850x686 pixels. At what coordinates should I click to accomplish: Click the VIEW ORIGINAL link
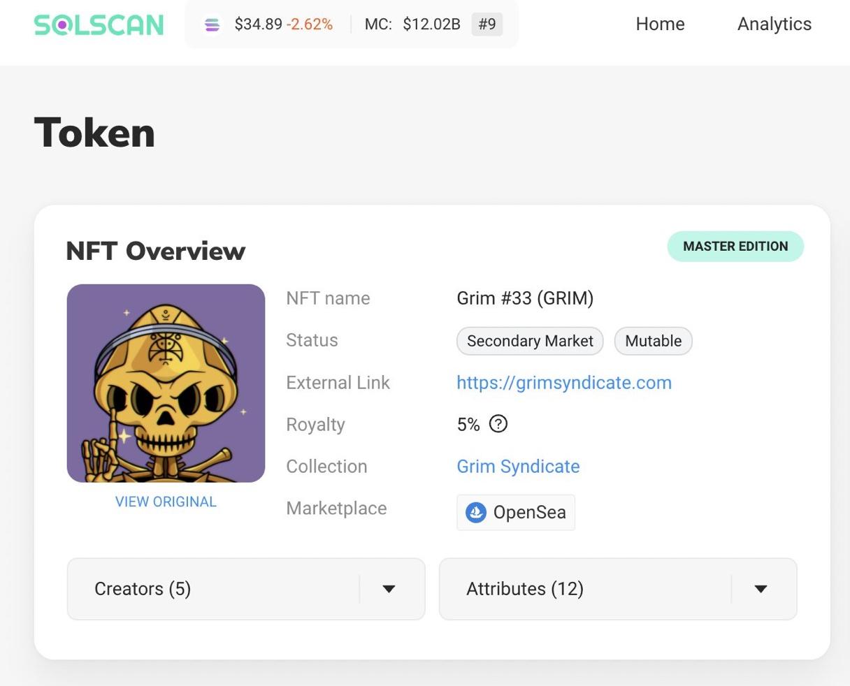click(166, 502)
